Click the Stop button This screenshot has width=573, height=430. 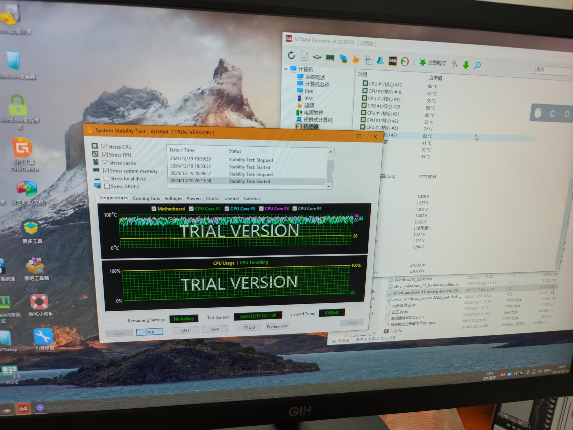click(150, 332)
